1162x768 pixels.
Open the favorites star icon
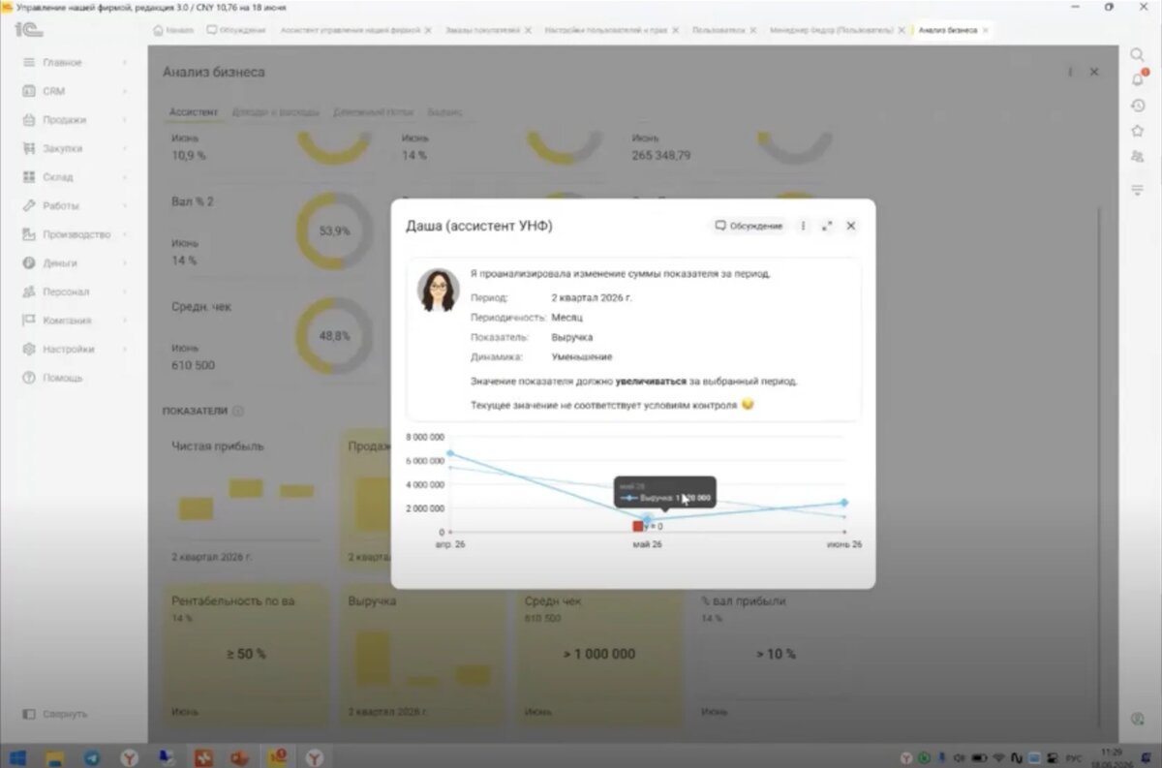click(1138, 131)
